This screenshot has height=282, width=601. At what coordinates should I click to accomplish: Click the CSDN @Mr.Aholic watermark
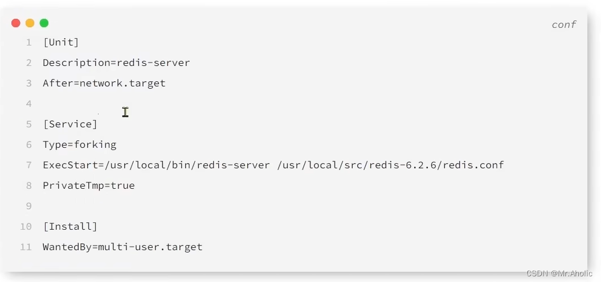pos(559,273)
